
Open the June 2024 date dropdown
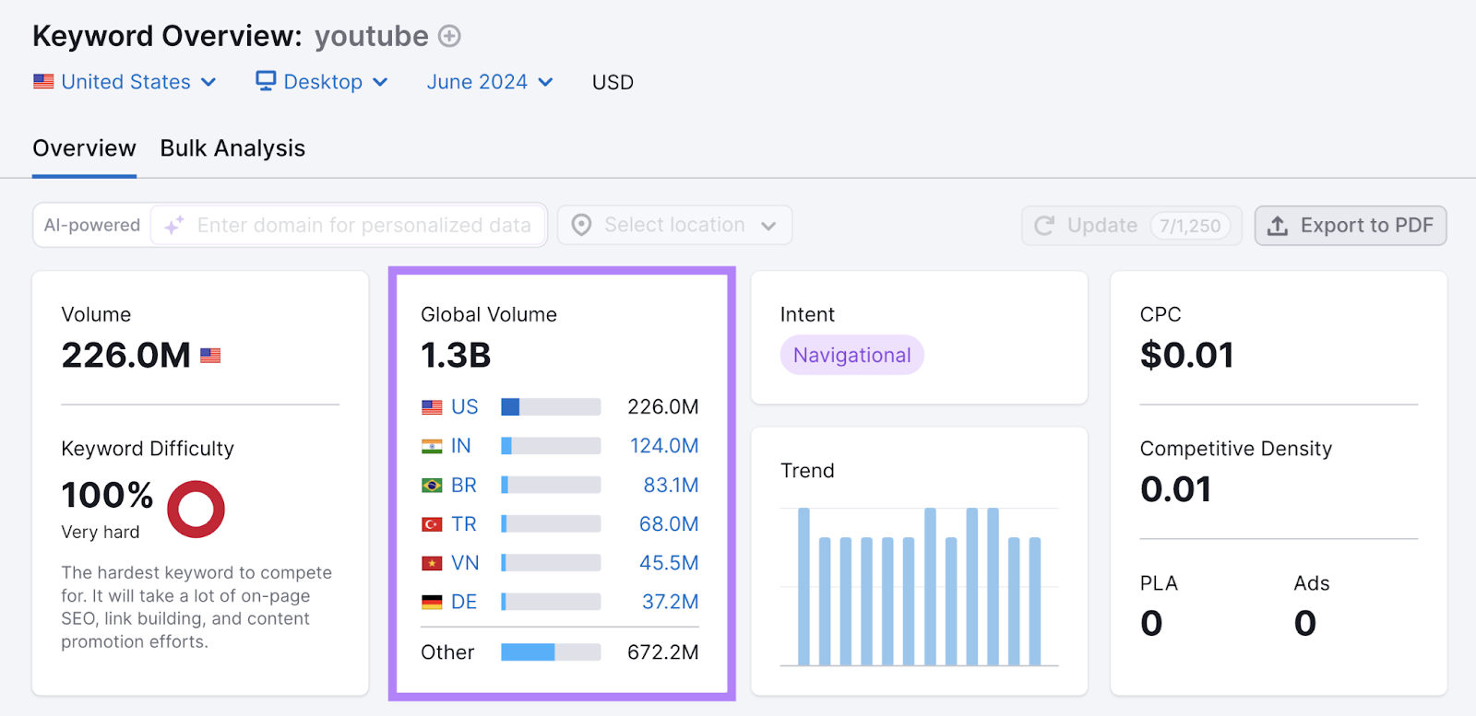click(490, 82)
